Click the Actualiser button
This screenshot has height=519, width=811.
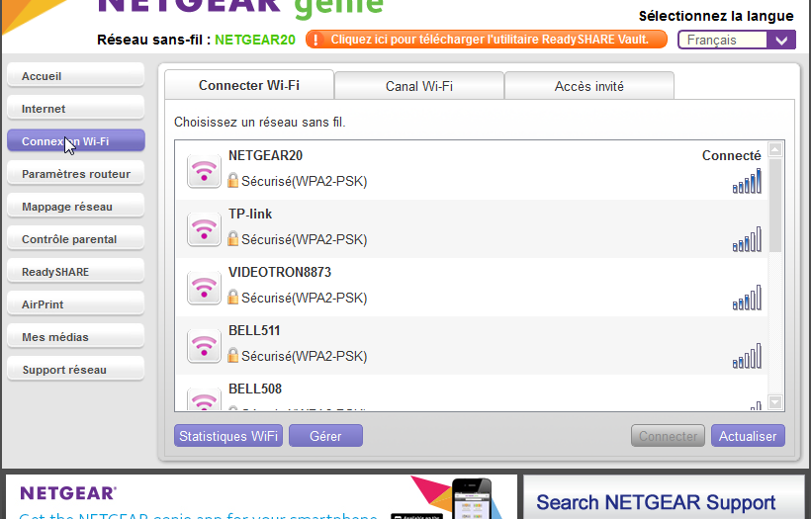click(x=748, y=436)
